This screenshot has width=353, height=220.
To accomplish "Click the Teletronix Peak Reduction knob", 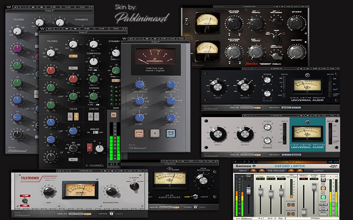I will click(110, 191).
